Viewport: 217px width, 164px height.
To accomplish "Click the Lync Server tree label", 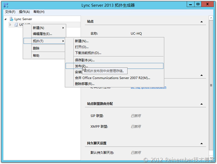I will 23,19.
